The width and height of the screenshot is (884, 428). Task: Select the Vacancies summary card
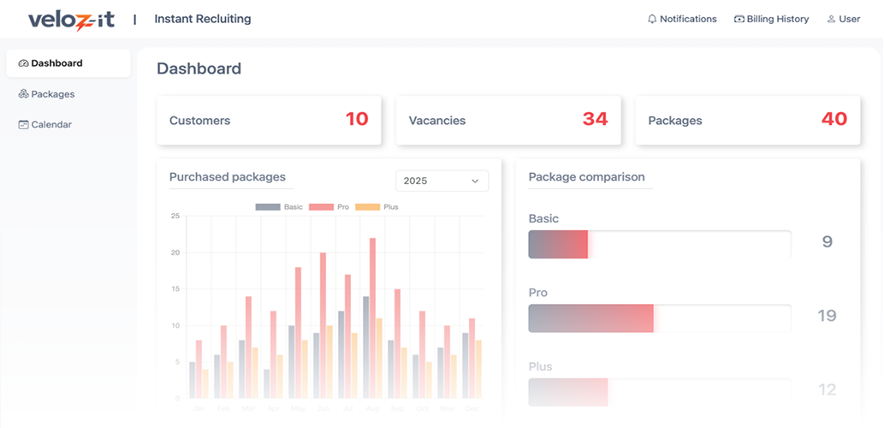coord(508,120)
